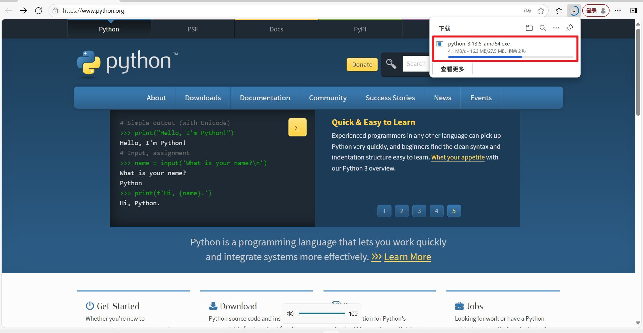This screenshot has width=643, height=333.
Task: Select the PyPI top tab
Action: [x=360, y=29]
